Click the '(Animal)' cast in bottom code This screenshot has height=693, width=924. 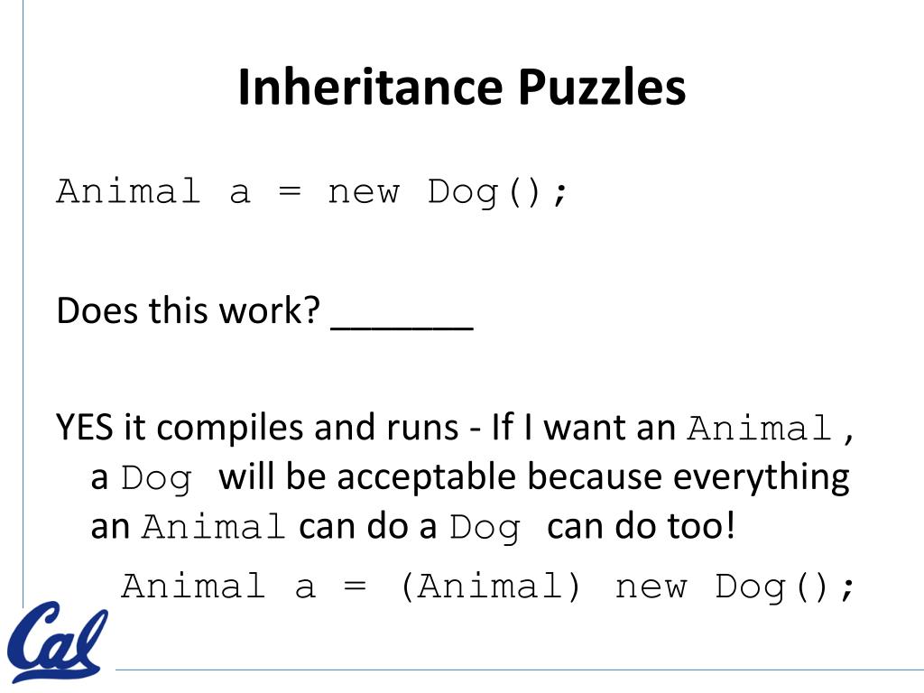491,587
